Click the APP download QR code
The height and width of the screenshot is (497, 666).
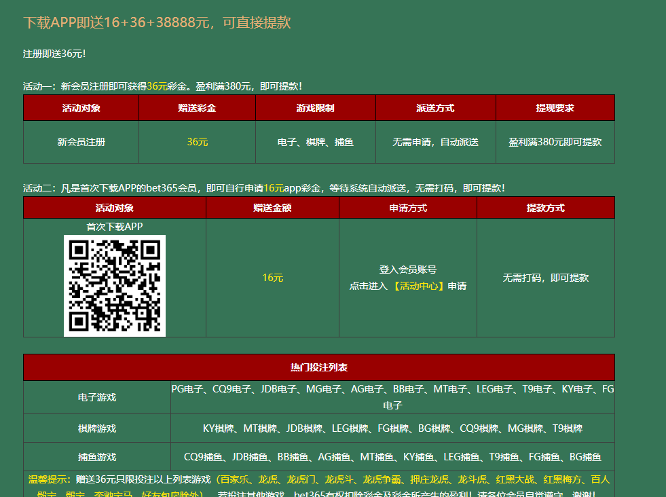pyautogui.click(x=115, y=285)
